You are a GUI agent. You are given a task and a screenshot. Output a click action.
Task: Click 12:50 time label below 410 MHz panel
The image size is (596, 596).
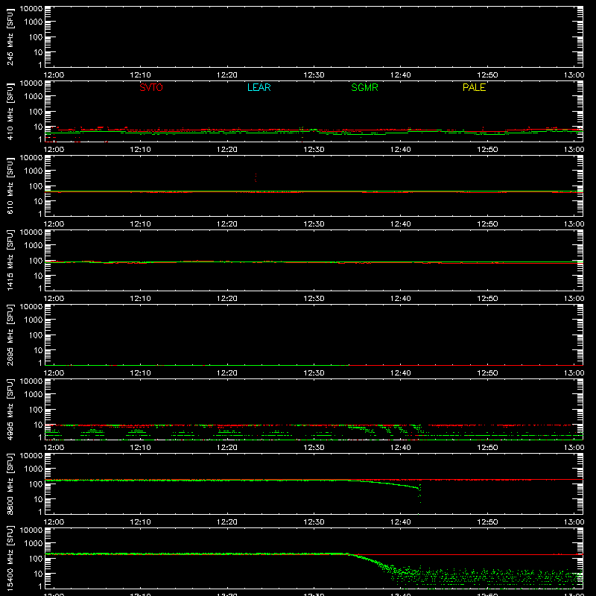[x=487, y=150]
